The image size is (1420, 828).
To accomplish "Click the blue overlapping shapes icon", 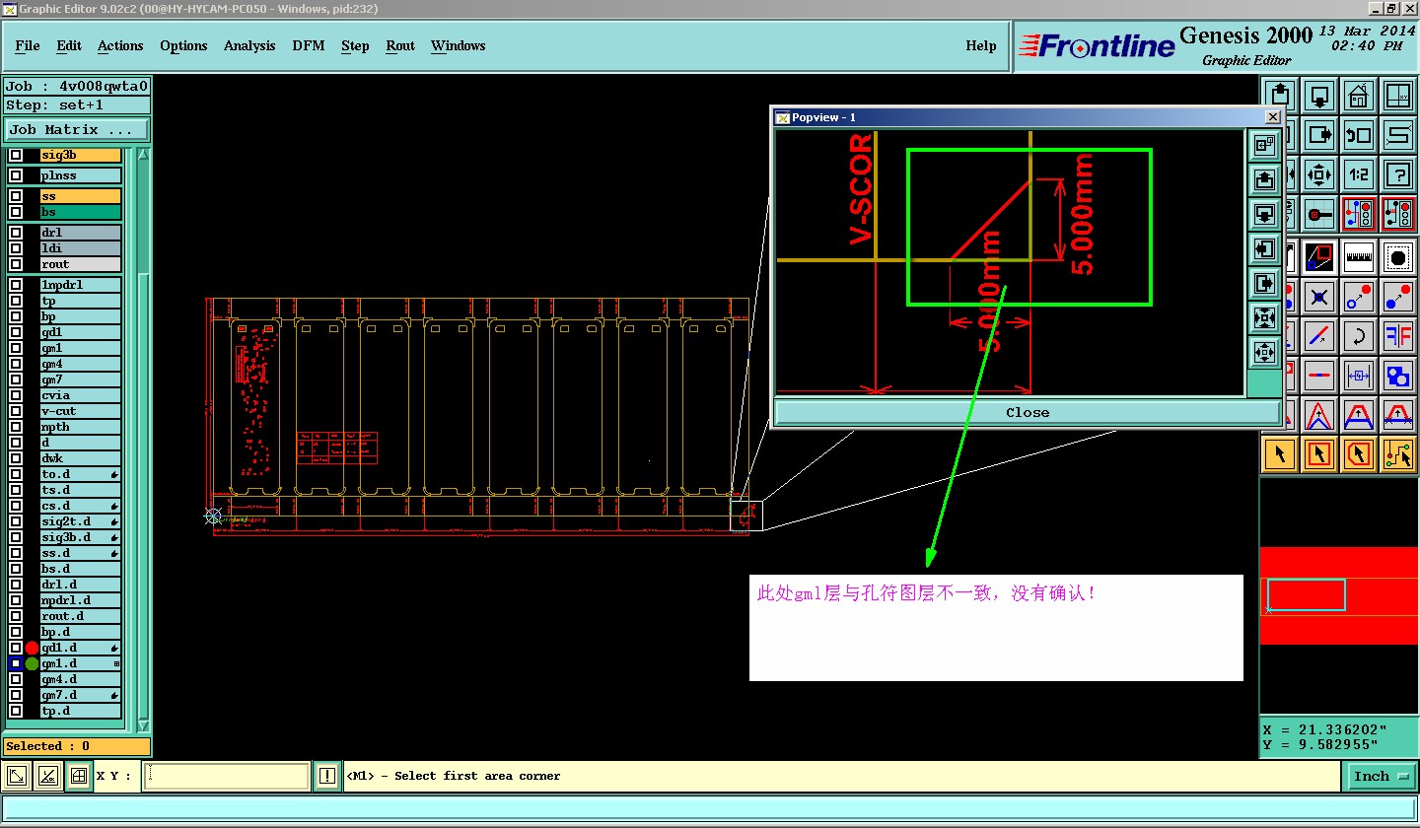I will 1398,376.
